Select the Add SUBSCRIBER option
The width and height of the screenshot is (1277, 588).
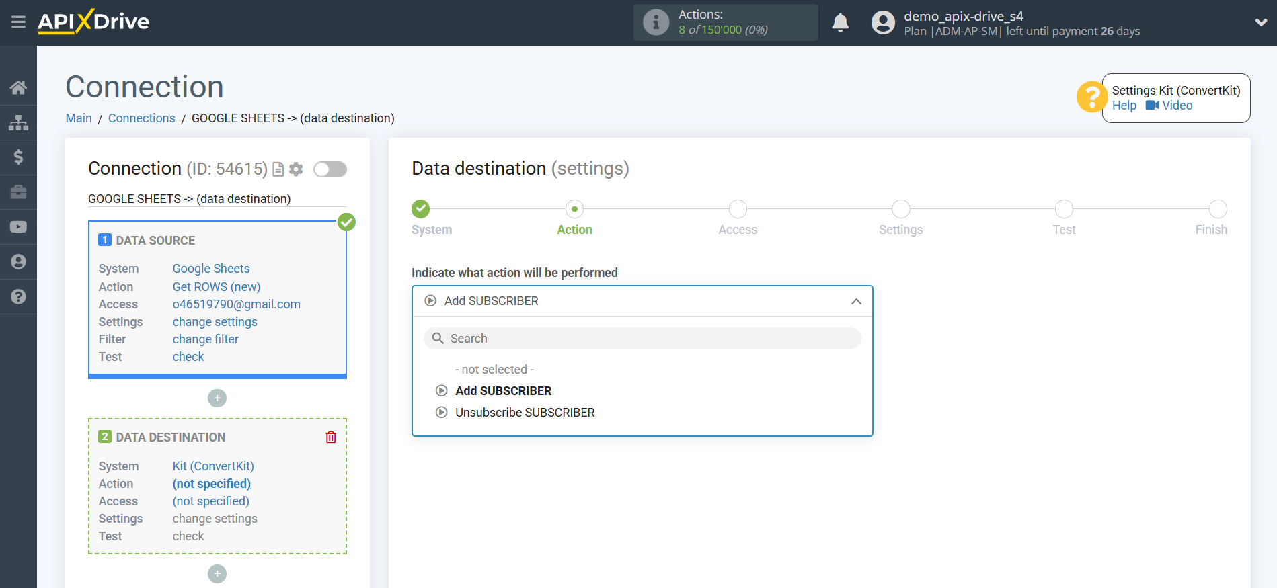coord(504,391)
